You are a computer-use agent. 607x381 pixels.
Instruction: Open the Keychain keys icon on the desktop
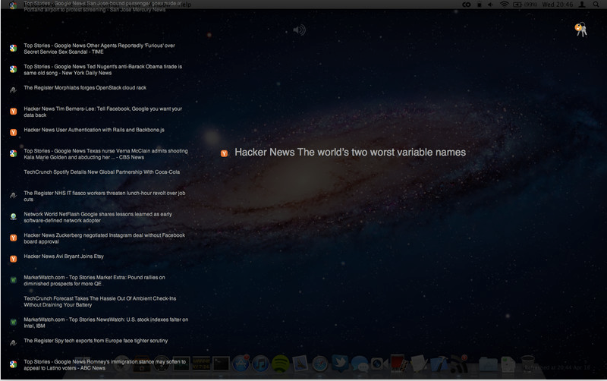click(x=580, y=30)
